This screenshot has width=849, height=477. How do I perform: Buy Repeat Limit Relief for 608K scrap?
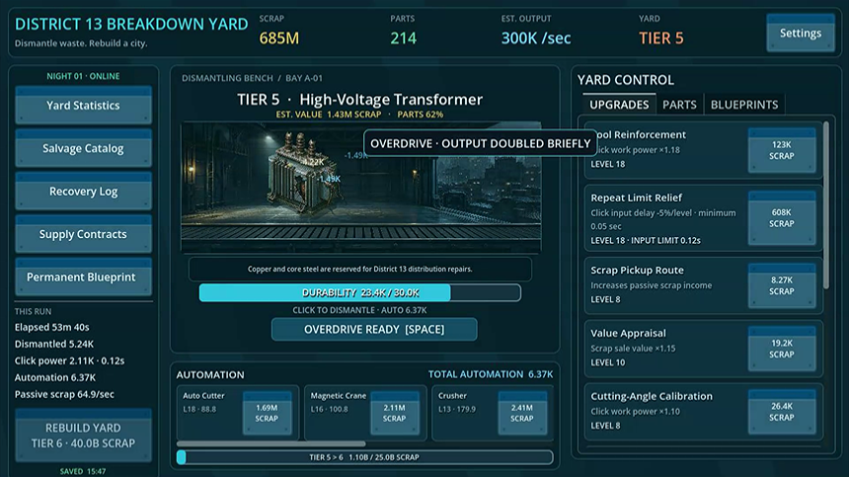point(781,217)
